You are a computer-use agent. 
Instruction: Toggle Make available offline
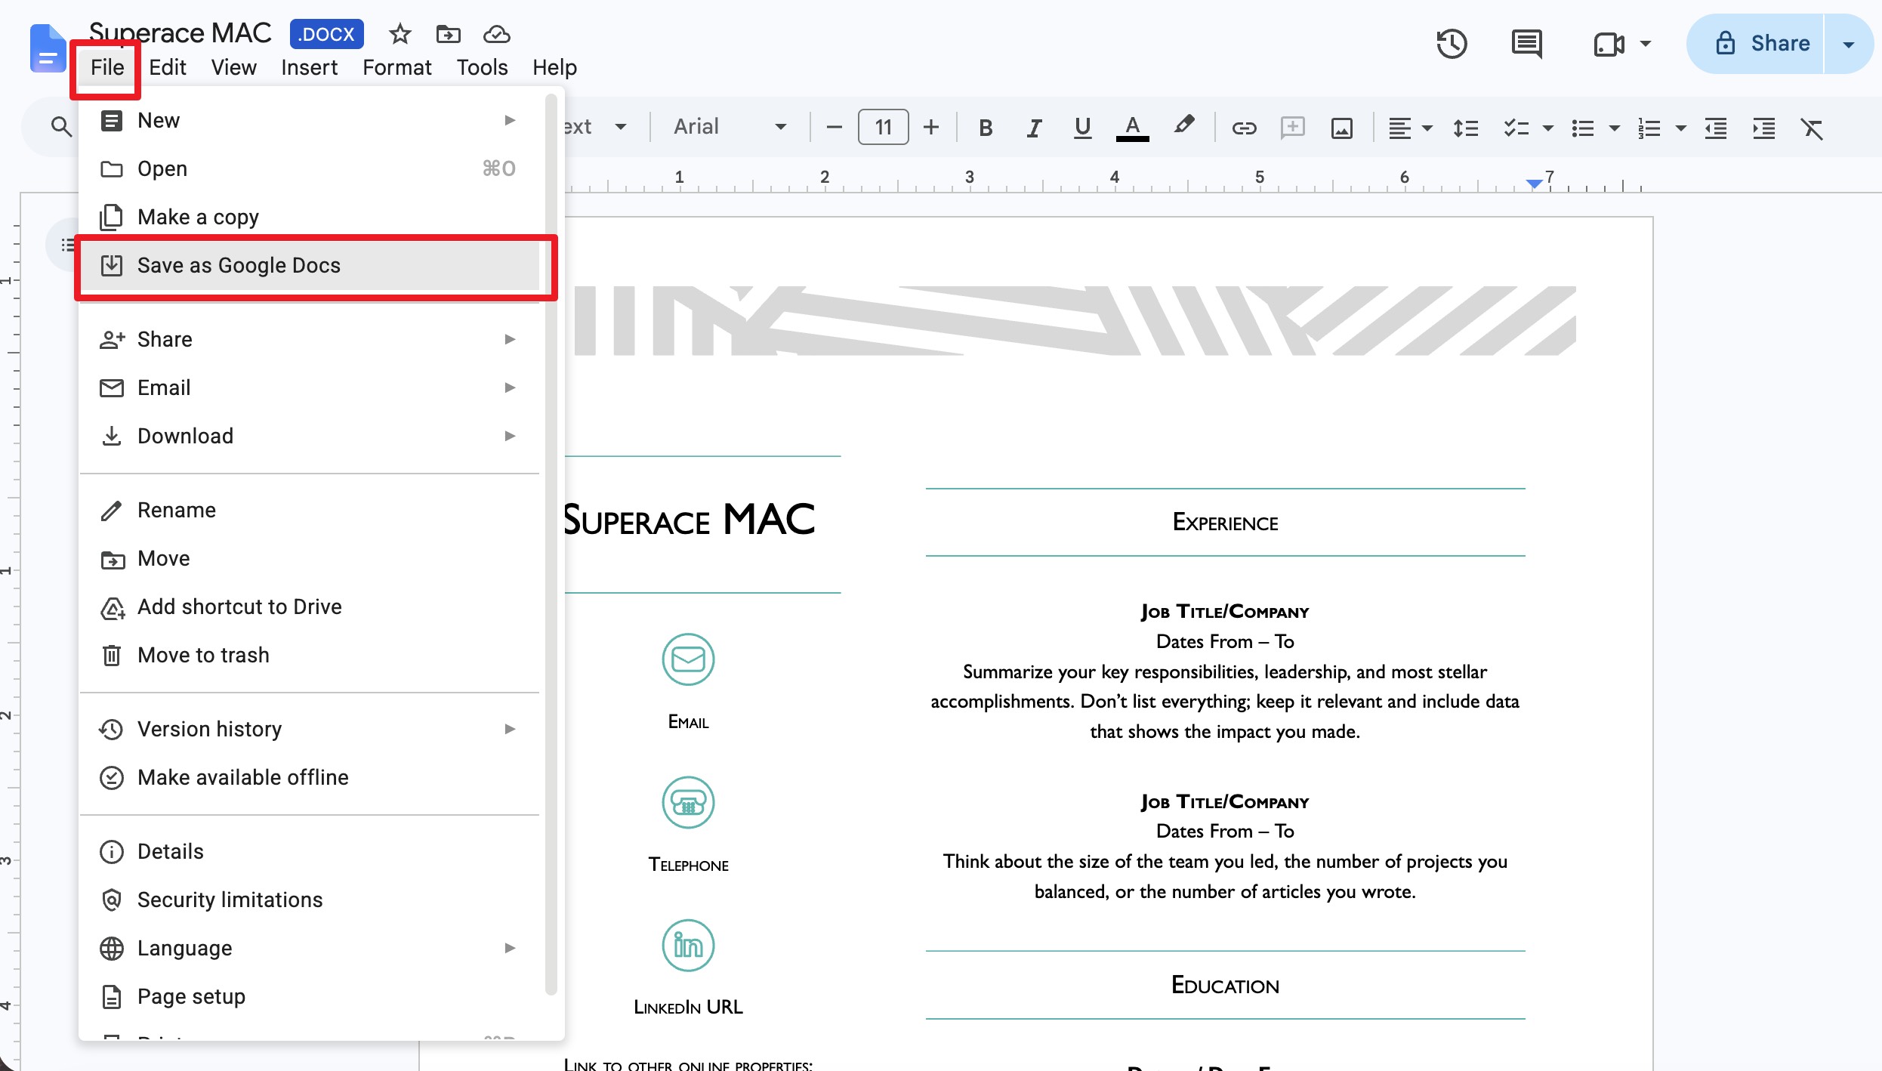tap(310, 777)
